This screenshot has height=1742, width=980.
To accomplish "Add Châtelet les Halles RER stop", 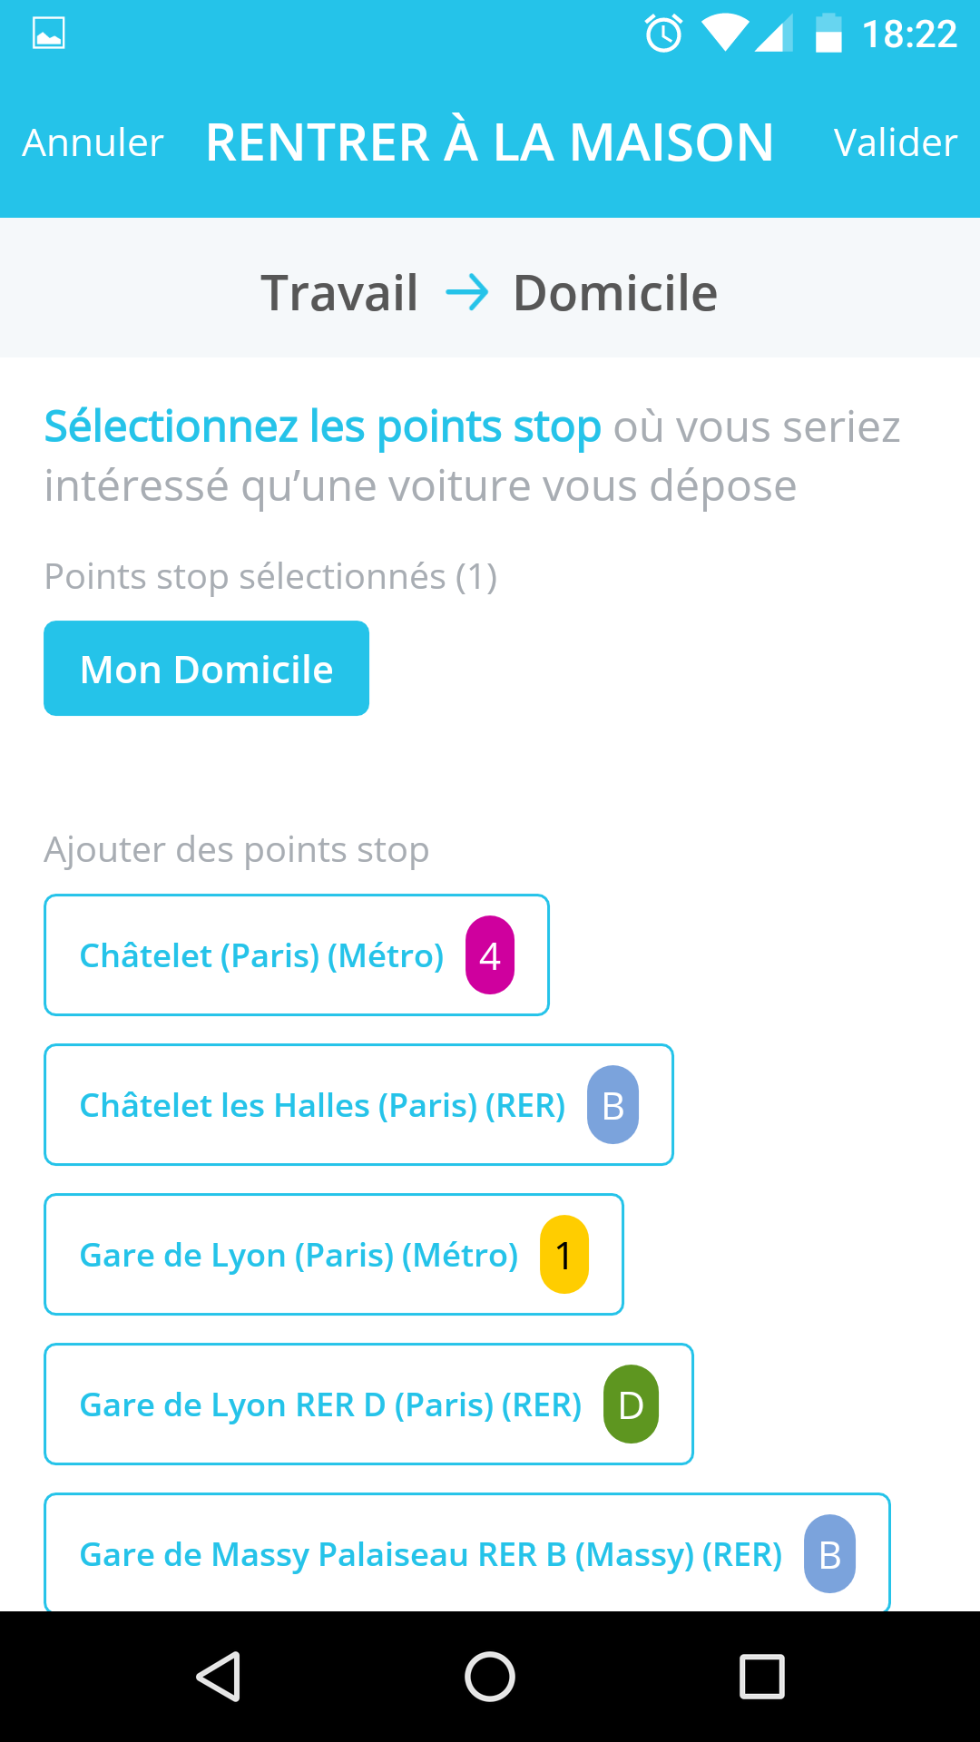I will coord(322,1105).
